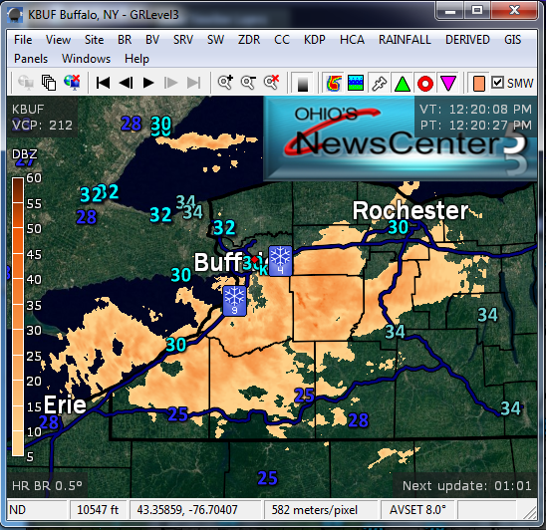
Task: Expand the HCA product menu
Action: [352, 40]
